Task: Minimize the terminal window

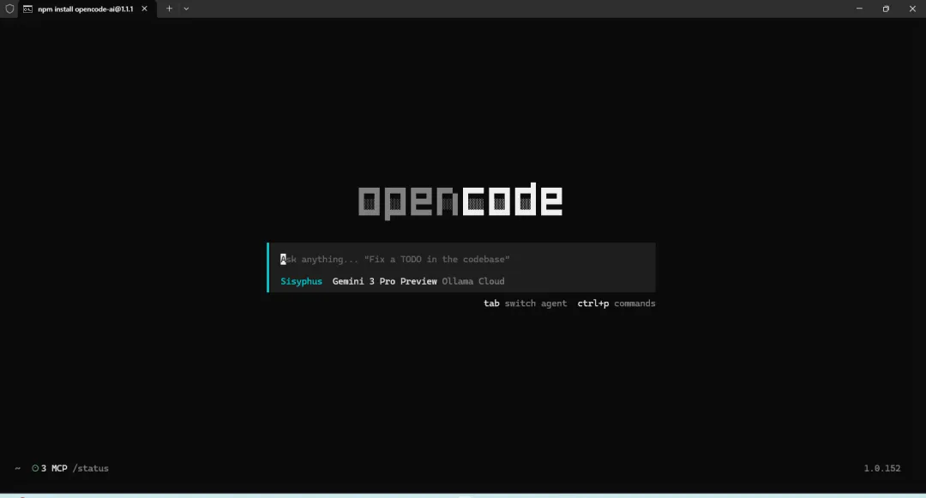Action: coord(859,9)
